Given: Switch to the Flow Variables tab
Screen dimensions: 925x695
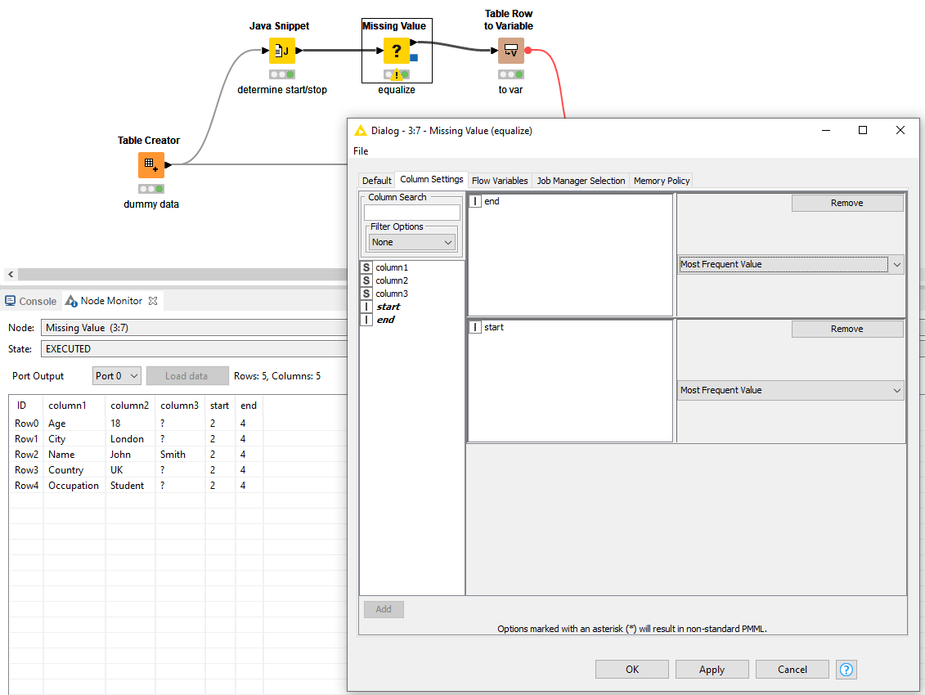Looking at the screenshot, I should pyautogui.click(x=500, y=180).
